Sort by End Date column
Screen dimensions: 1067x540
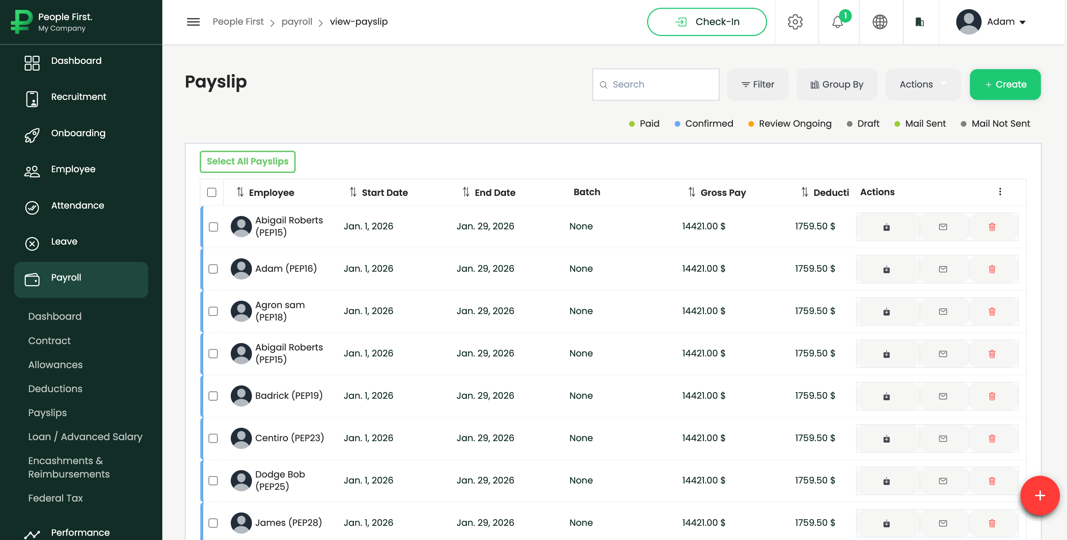[466, 192]
